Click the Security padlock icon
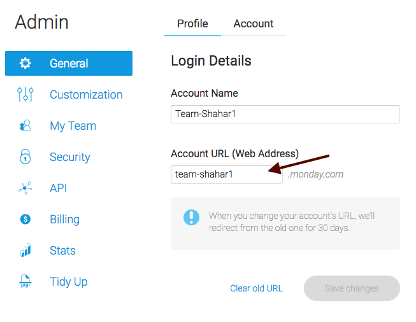Viewport: 416px width, 322px height. tap(25, 157)
